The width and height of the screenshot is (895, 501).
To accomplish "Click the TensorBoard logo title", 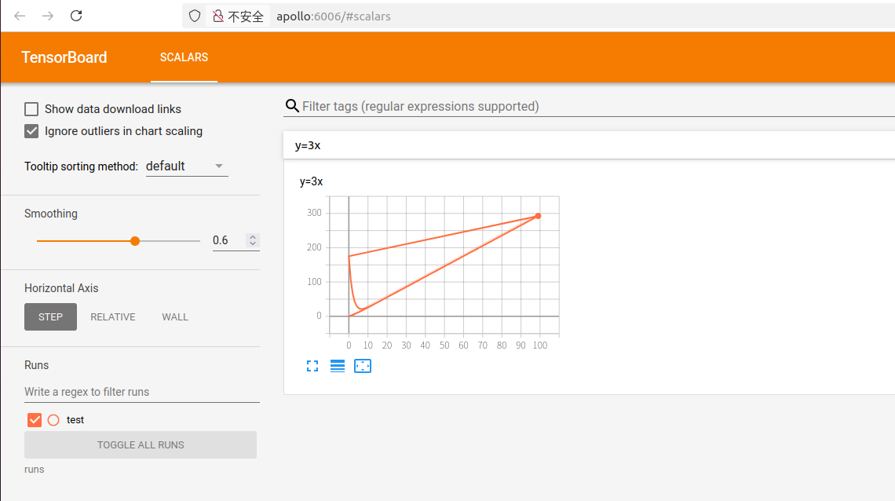I will point(64,57).
